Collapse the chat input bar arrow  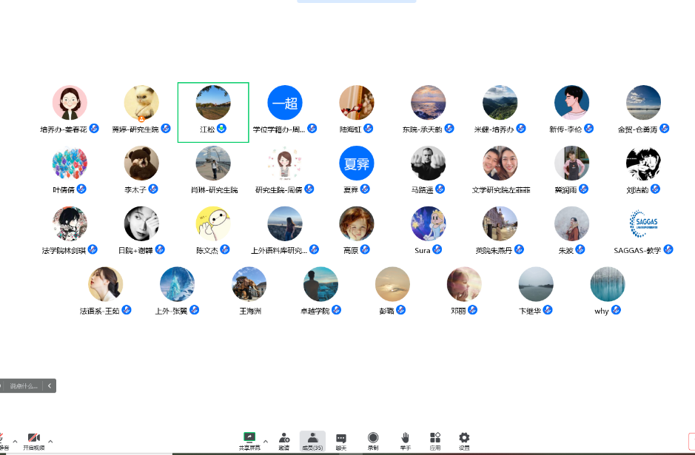(x=50, y=385)
